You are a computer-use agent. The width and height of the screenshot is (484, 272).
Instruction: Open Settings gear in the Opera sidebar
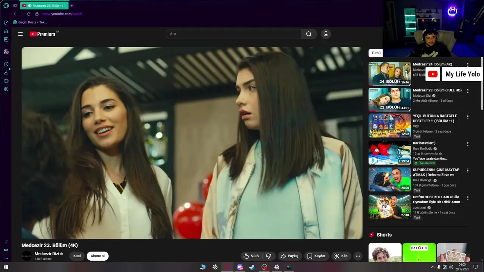pyautogui.click(x=6, y=89)
